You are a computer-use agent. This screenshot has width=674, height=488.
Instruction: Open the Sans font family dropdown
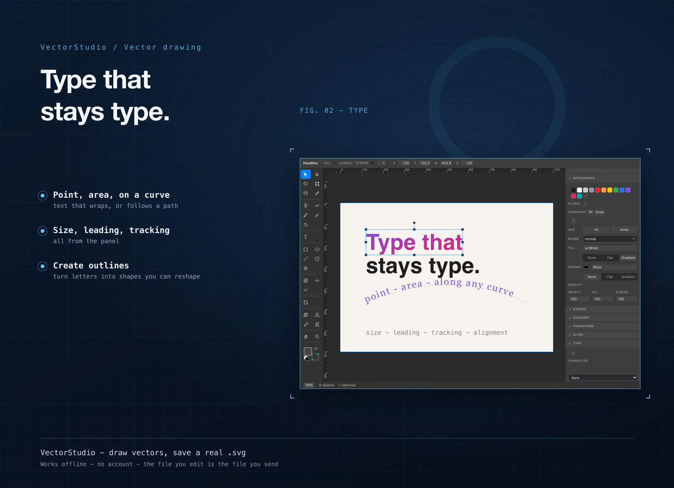coord(603,378)
